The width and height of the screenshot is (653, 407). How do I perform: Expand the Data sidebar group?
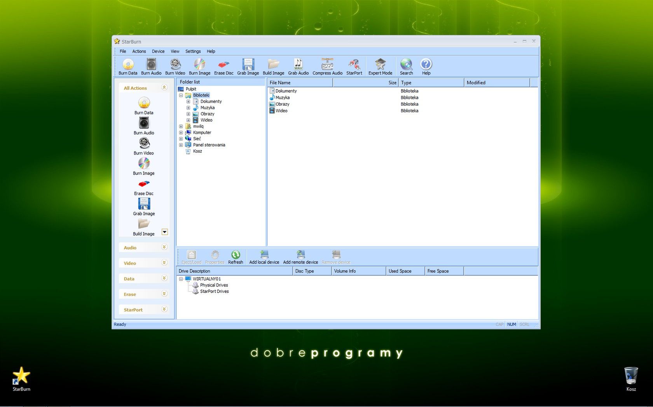pos(164,278)
